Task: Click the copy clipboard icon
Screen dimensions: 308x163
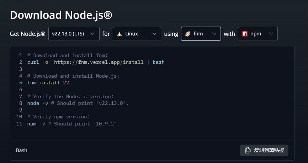Action: (x=248, y=150)
